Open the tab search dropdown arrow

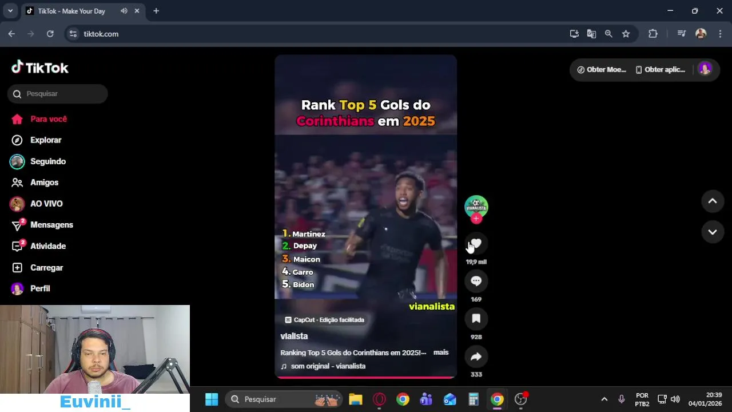(10, 11)
